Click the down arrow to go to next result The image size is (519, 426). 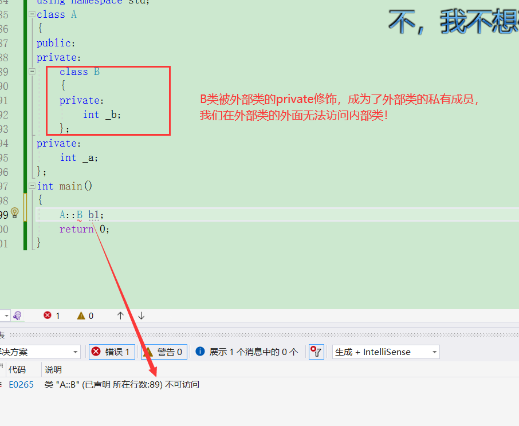(x=140, y=315)
